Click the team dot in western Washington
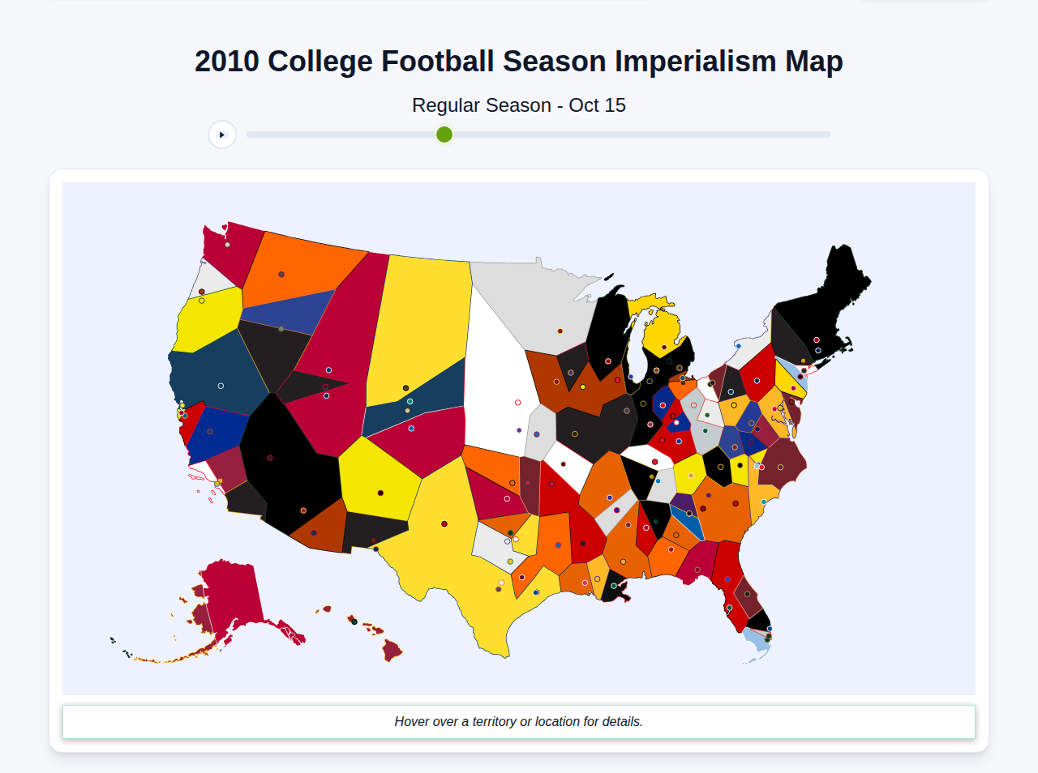1038x773 pixels. coord(227,245)
